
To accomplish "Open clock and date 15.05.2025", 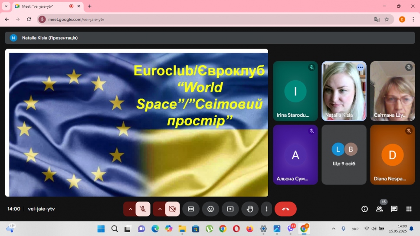I will pos(398,229).
